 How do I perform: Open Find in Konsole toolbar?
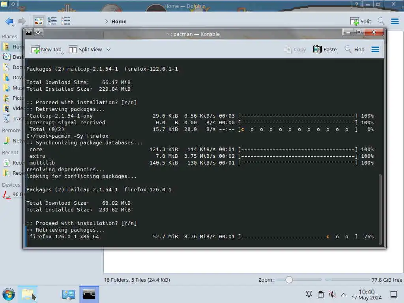(355, 49)
